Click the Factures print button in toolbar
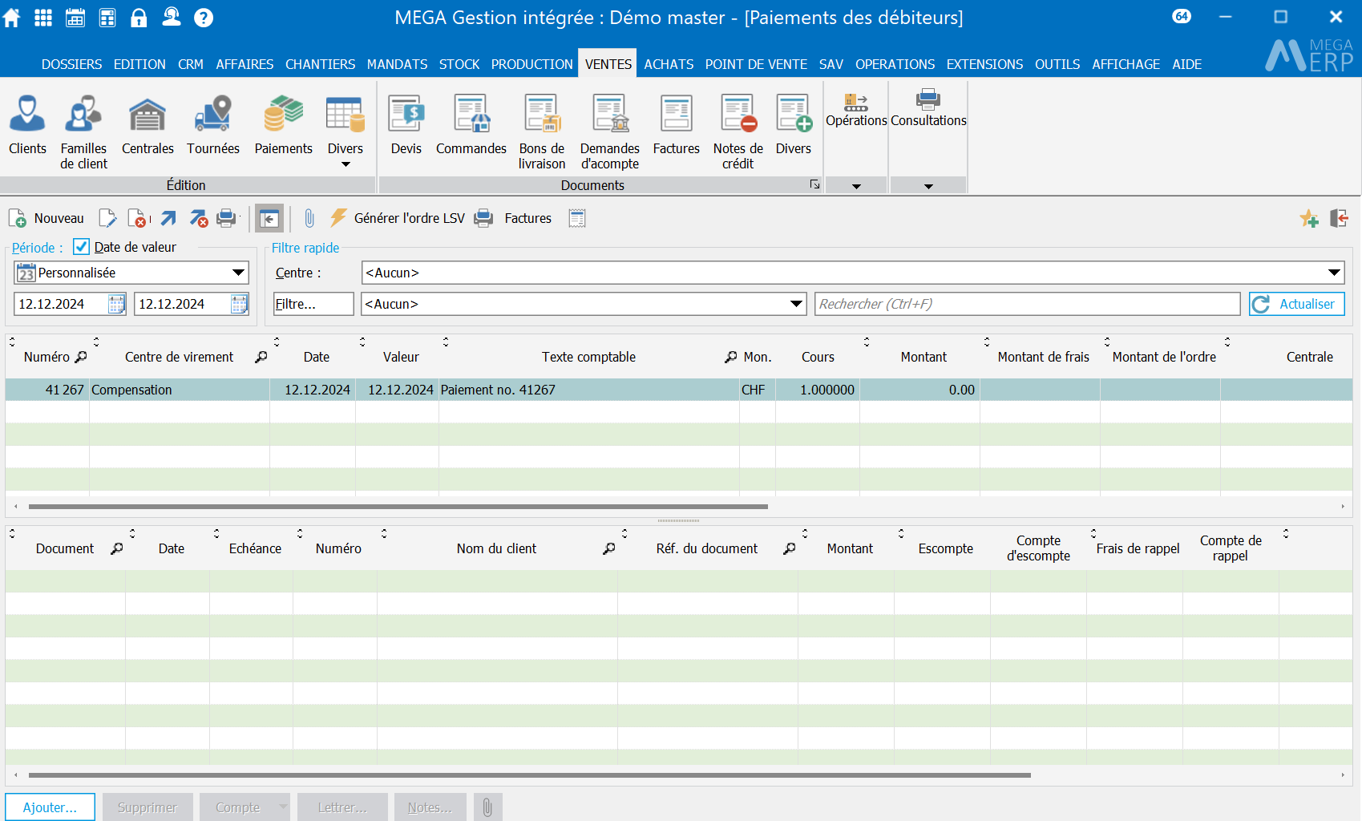The width and height of the screenshot is (1362, 821). (514, 218)
